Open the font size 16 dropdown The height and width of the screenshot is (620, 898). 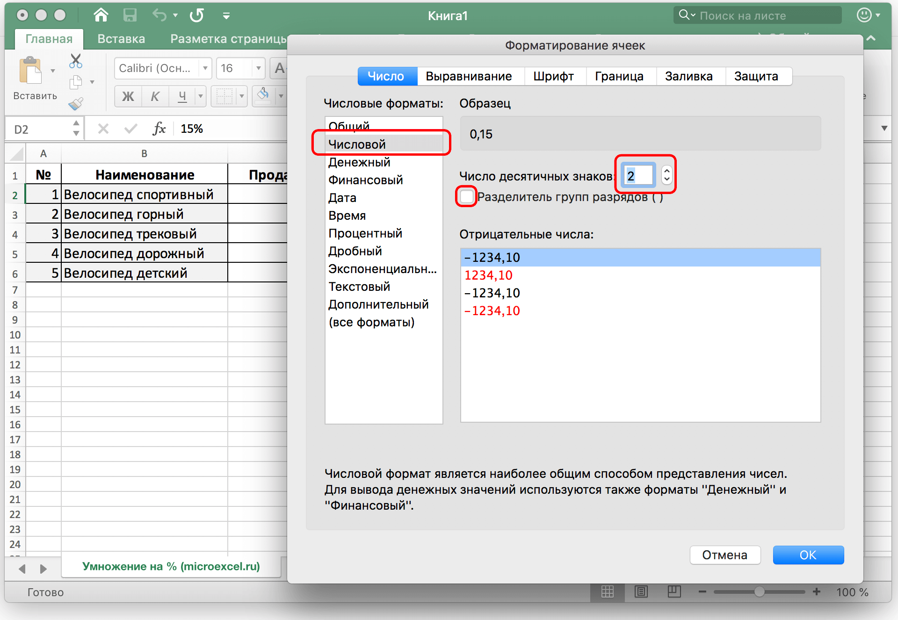258,68
